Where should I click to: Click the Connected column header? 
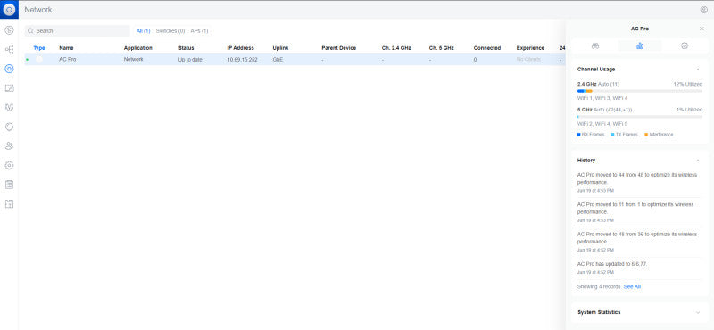(486, 48)
